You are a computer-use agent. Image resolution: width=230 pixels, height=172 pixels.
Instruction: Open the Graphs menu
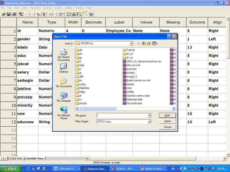pos(58,8)
